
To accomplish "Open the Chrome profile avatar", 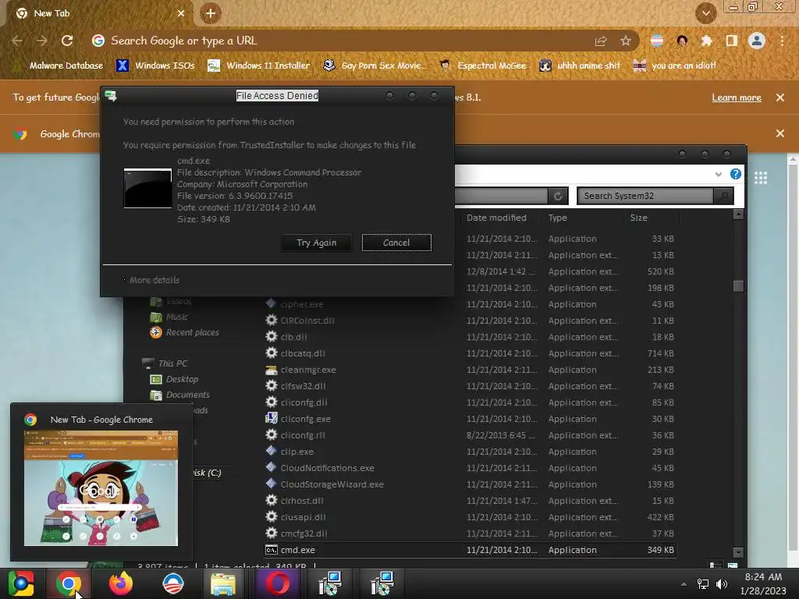I will pos(757,41).
